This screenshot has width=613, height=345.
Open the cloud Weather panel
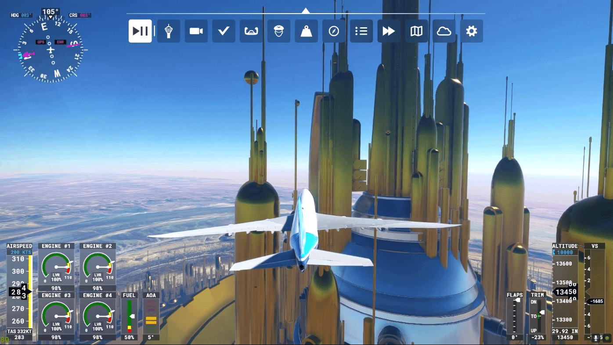coord(444,31)
